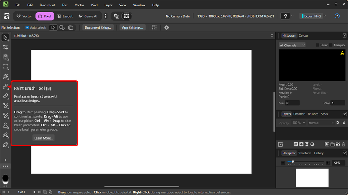Image resolution: width=348 pixels, height=195 pixels.
Task: Click the dotted selection grid icon beside App Settings
Action: coord(154,28)
